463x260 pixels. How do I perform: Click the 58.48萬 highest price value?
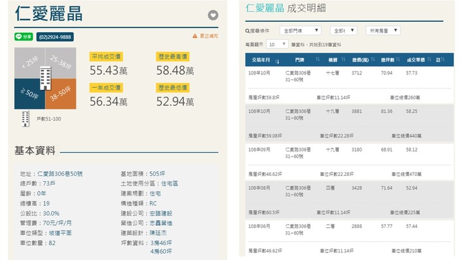(x=175, y=71)
